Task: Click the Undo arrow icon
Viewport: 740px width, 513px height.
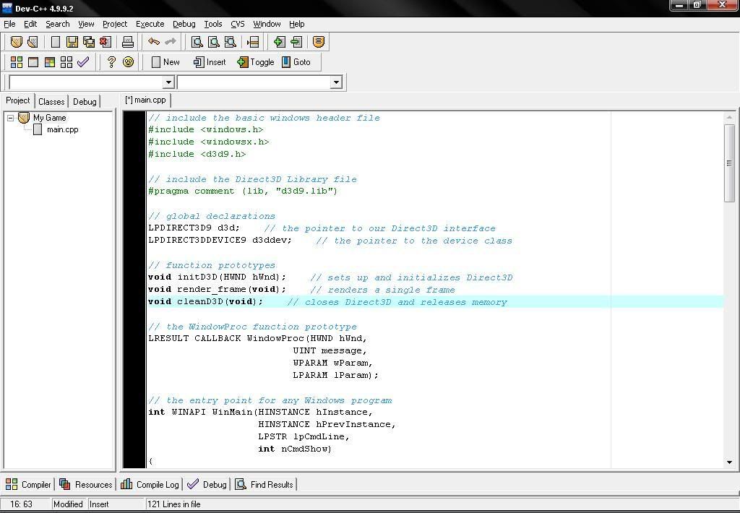Action: tap(153, 42)
